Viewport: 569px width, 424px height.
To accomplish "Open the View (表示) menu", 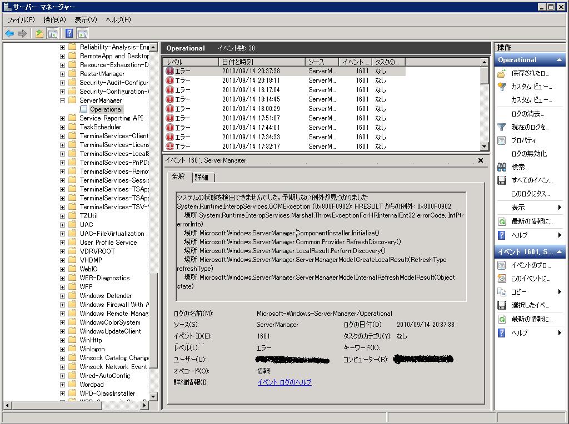I will click(86, 19).
